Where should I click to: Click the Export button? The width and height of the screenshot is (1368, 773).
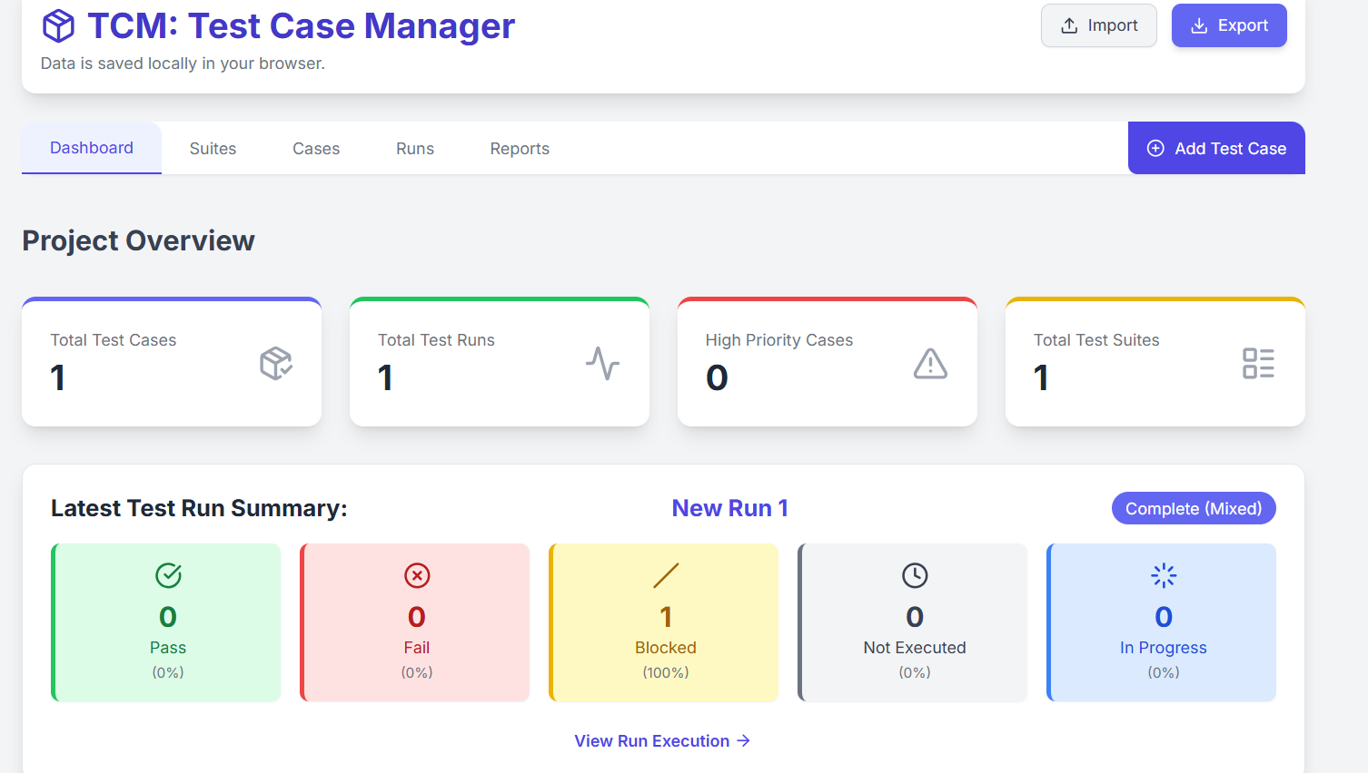[1229, 25]
